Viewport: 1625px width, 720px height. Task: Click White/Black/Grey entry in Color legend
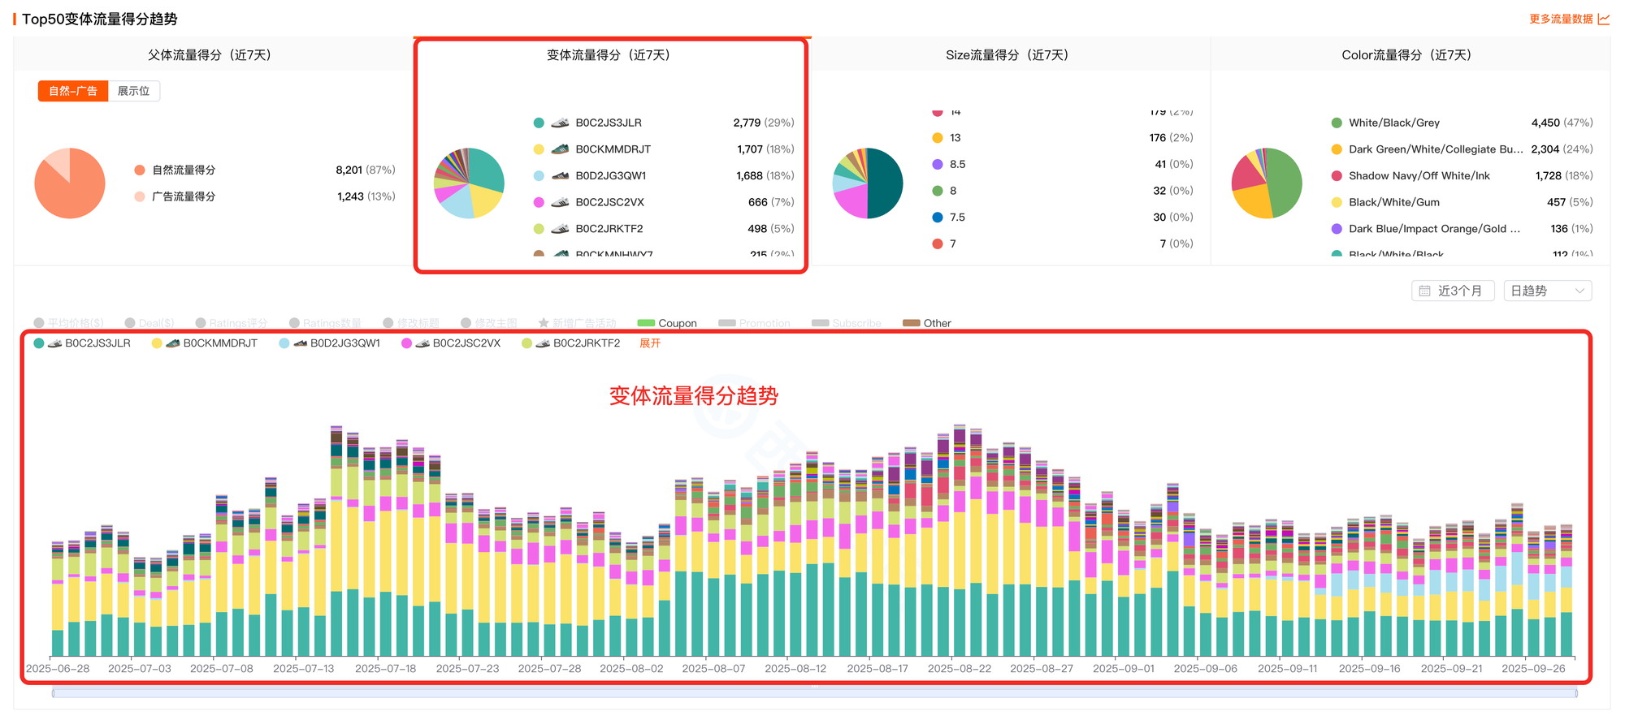coord(1393,123)
